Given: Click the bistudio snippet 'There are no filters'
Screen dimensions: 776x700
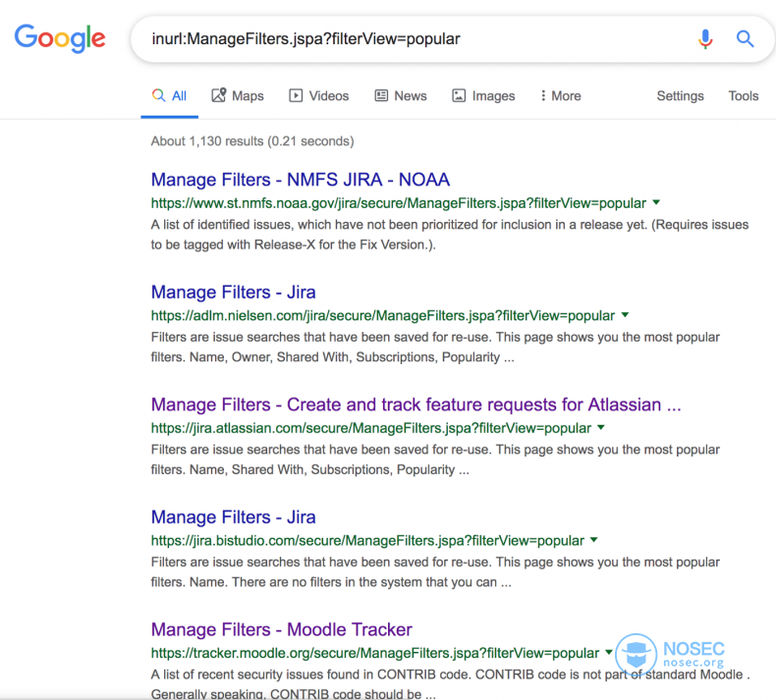Looking at the screenshot, I should (x=435, y=571).
